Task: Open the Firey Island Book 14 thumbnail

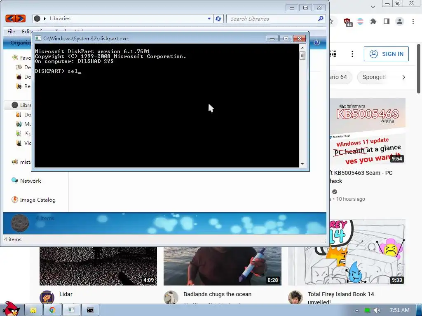Action: click(347, 252)
